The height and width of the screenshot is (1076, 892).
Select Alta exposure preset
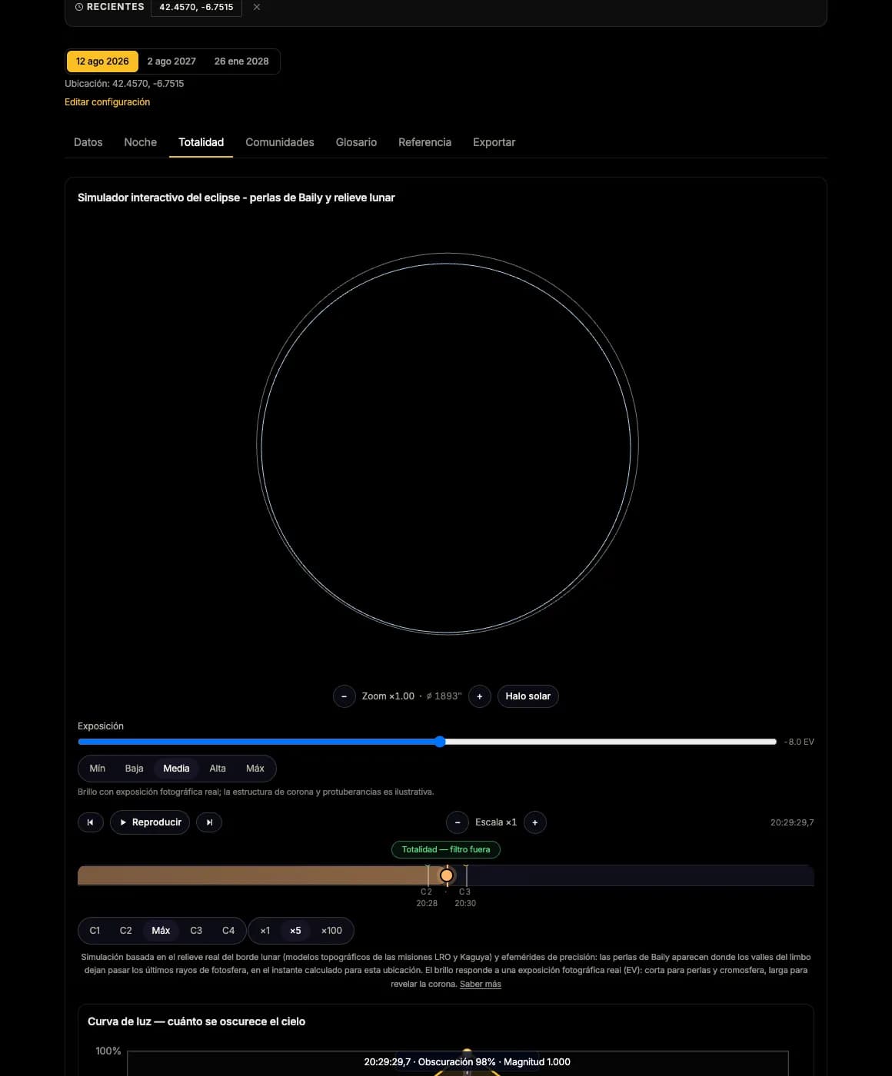(218, 769)
